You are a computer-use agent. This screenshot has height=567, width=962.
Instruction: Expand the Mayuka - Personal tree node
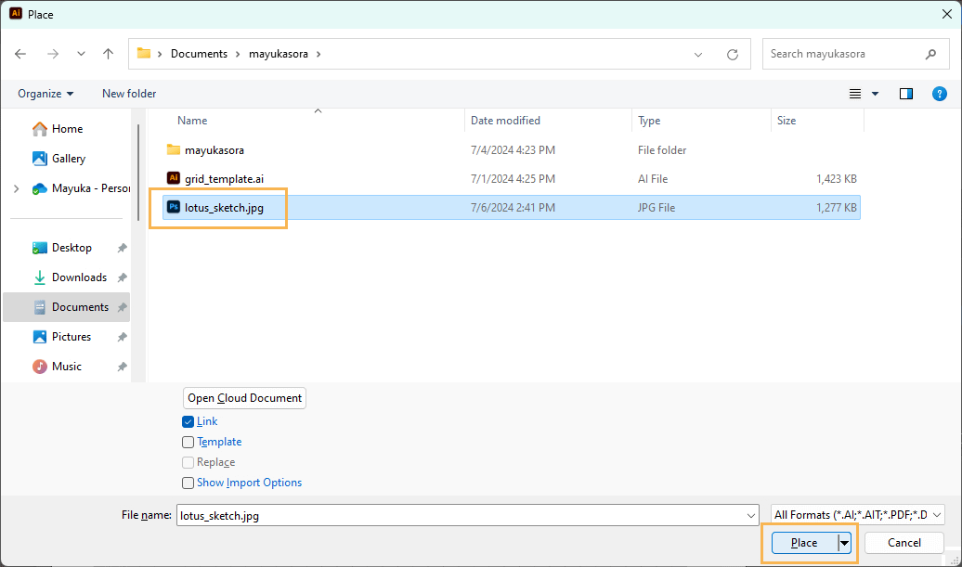(16, 188)
